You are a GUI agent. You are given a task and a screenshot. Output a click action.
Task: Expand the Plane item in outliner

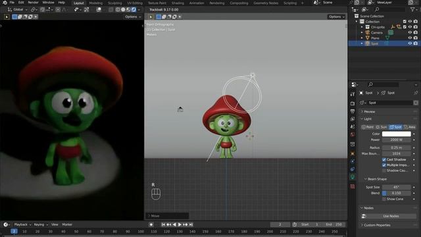pos(362,38)
